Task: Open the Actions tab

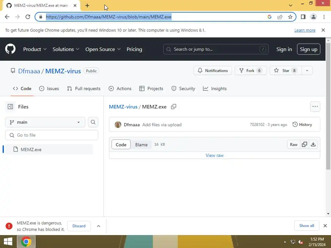Action: coord(120,88)
